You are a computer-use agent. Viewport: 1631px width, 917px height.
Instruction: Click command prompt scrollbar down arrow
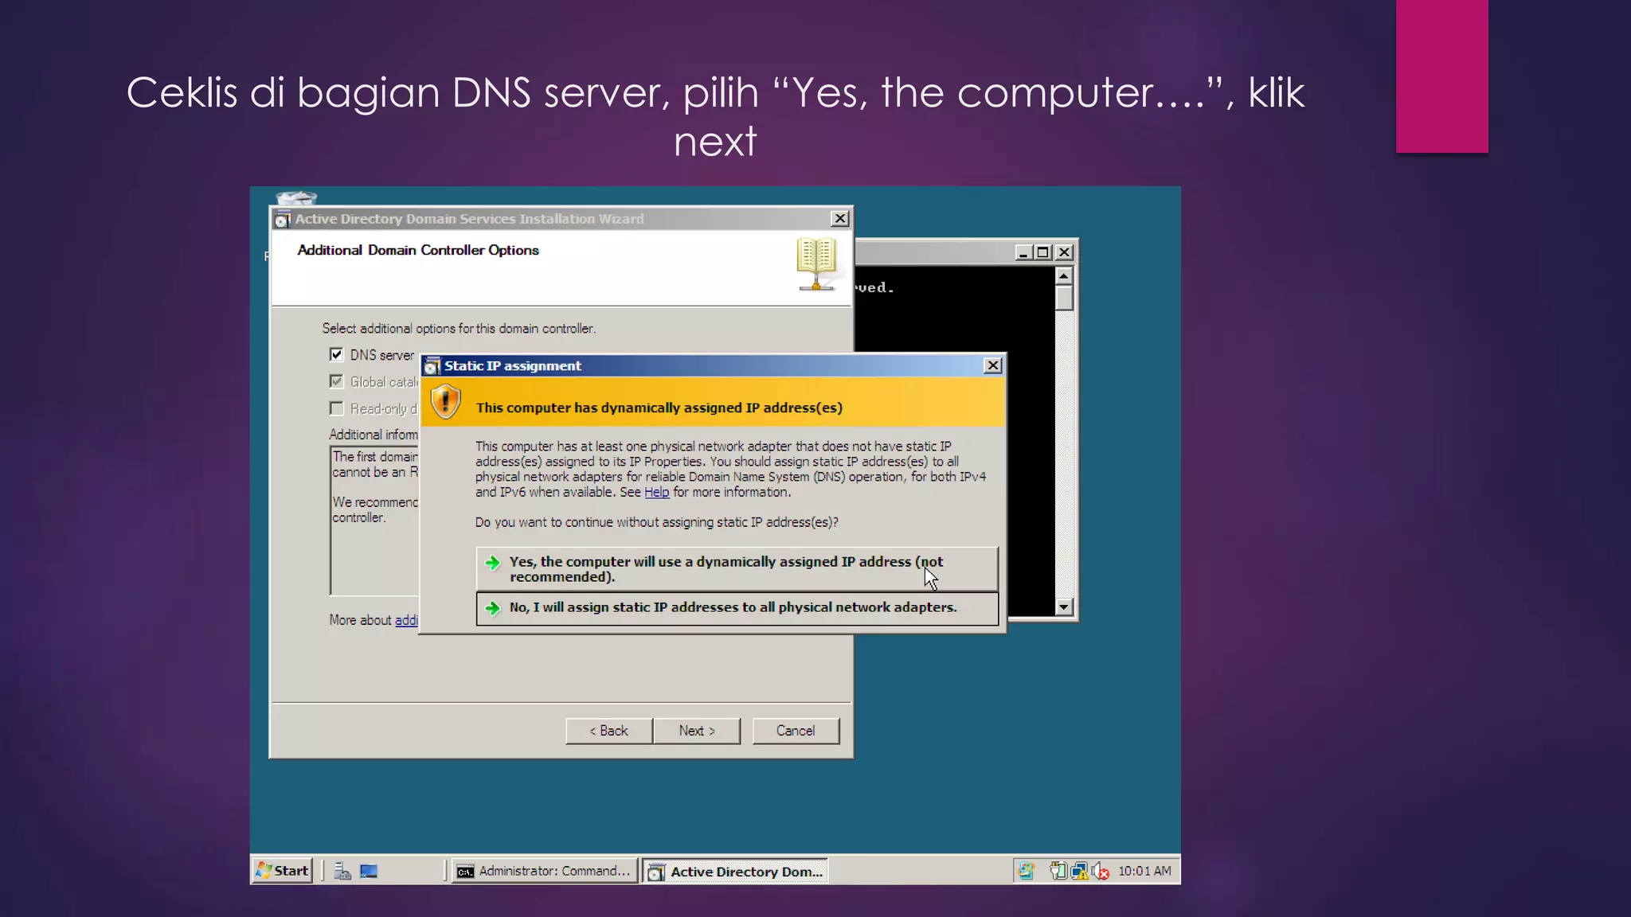tap(1064, 607)
